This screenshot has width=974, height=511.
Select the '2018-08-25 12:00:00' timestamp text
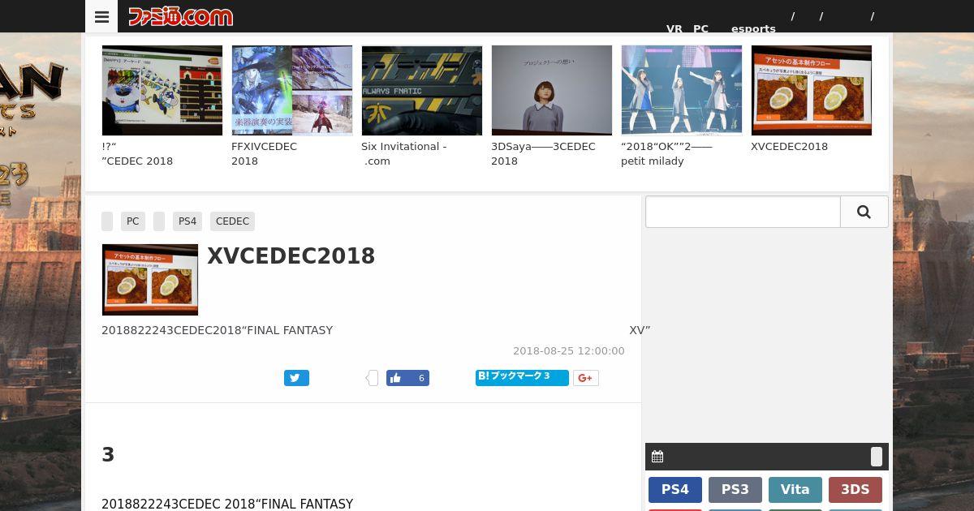(569, 351)
